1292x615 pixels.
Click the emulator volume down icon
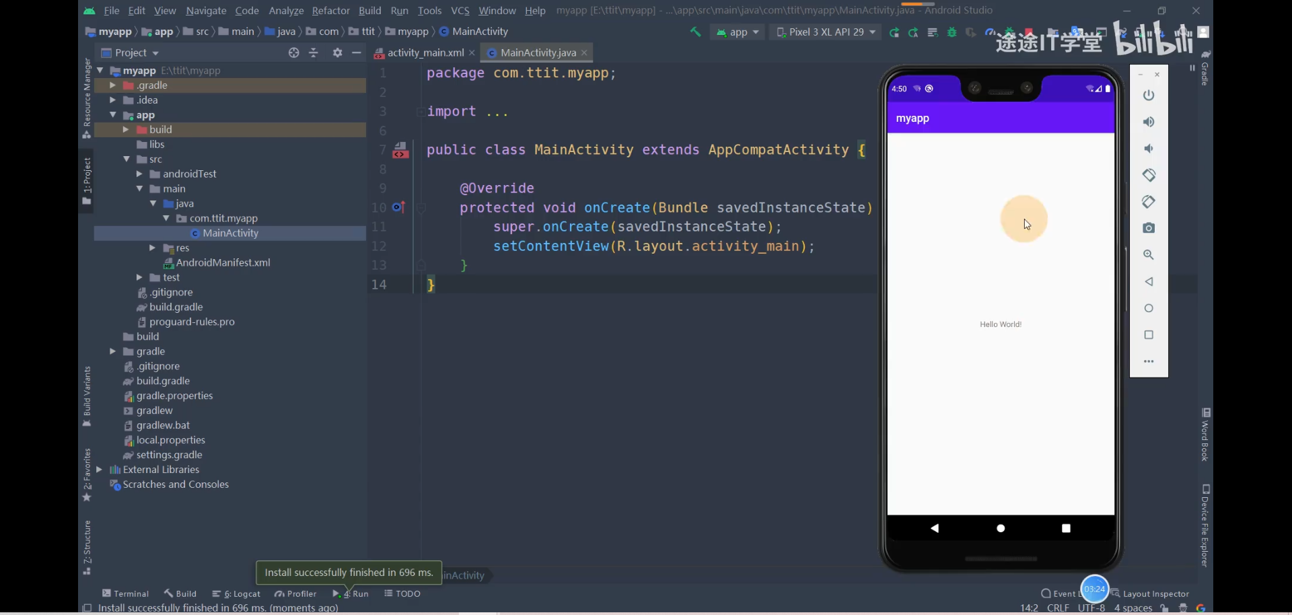pos(1149,149)
